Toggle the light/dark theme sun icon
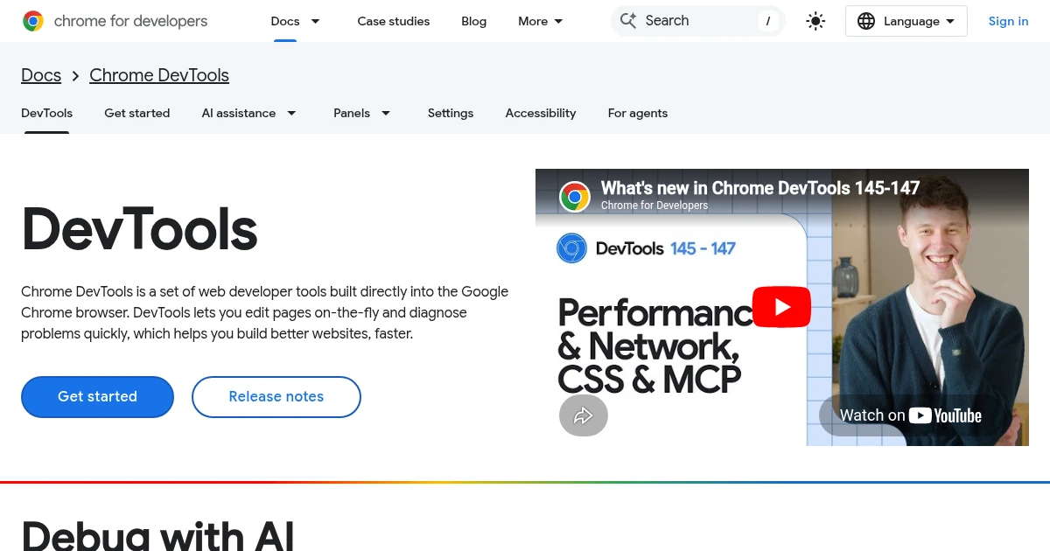This screenshot has height=551, width=1050. tap(815, 21)
